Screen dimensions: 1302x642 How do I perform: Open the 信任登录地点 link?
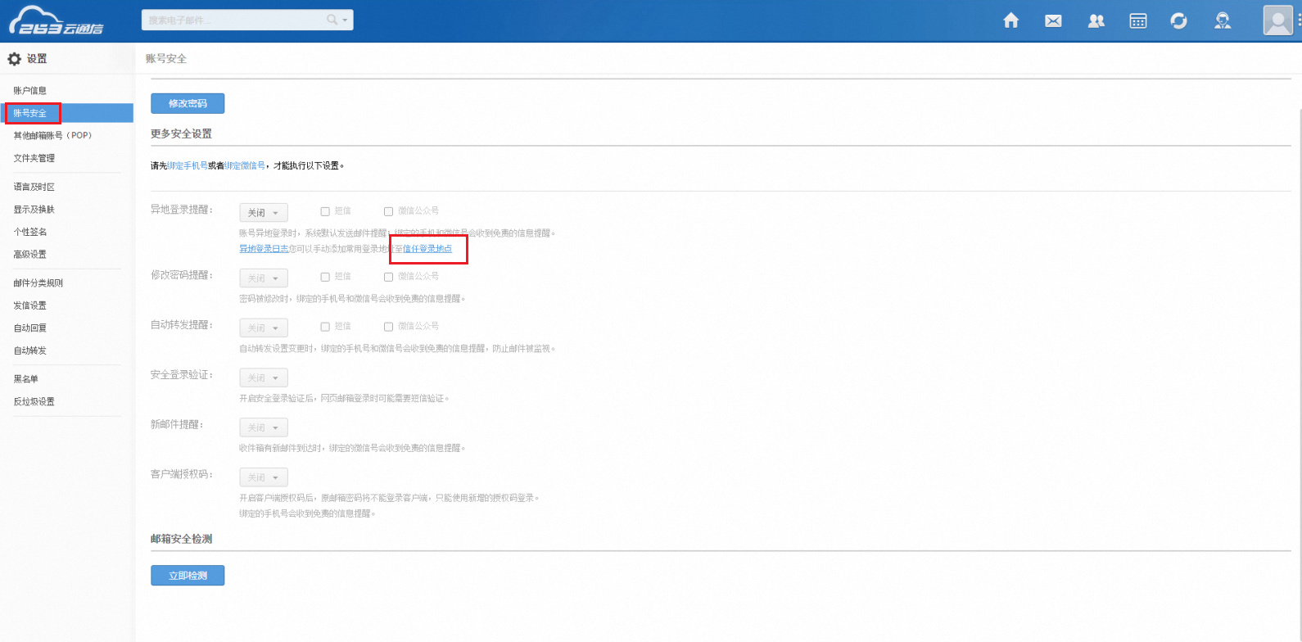click(x=427, y=249)
